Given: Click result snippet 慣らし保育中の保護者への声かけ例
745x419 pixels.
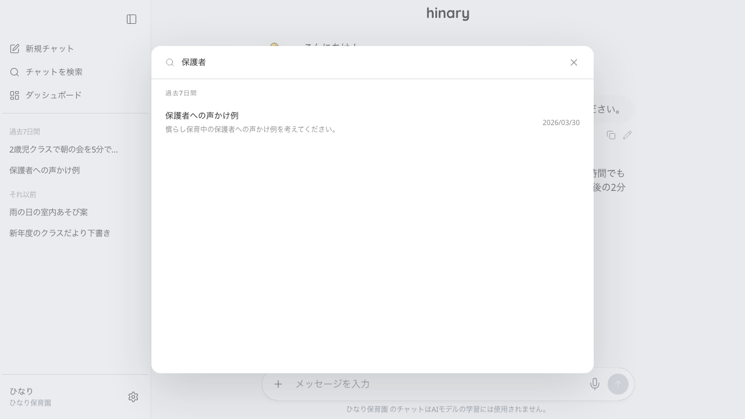Looking at the screenshot, I should (x=251, y=129).
